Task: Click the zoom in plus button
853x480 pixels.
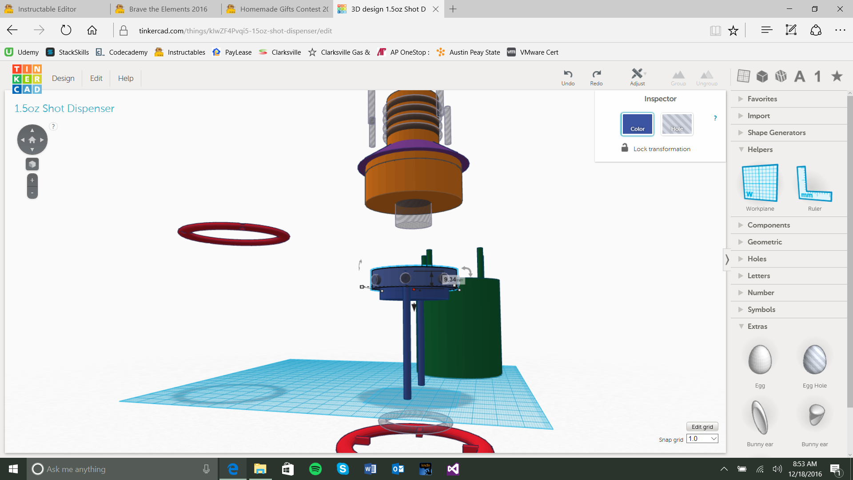Action: tap(32, 180)
